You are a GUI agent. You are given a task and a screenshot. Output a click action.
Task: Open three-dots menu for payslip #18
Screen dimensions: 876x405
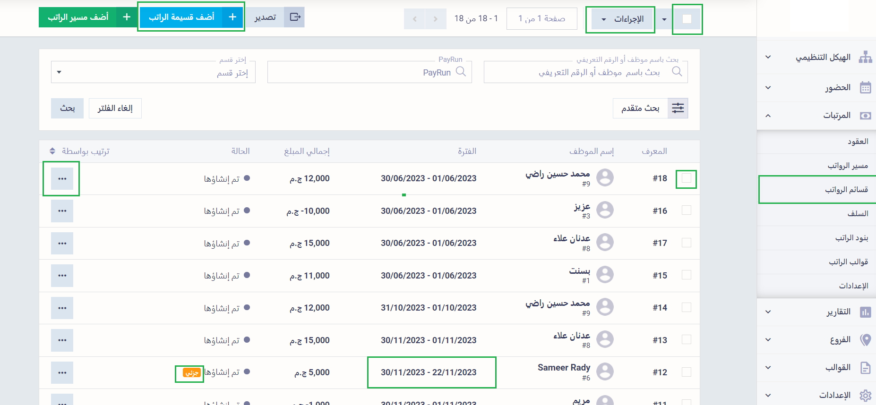coord(62,179)
